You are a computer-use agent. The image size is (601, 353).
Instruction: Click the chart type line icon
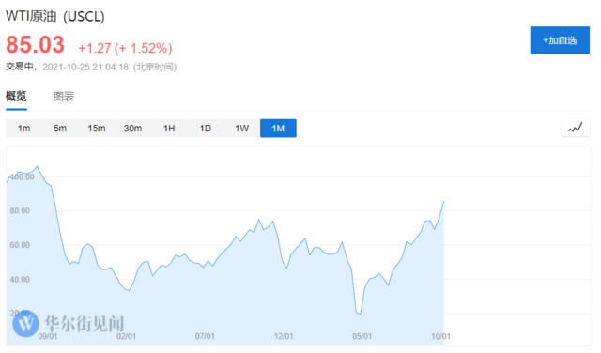(576, 128)
